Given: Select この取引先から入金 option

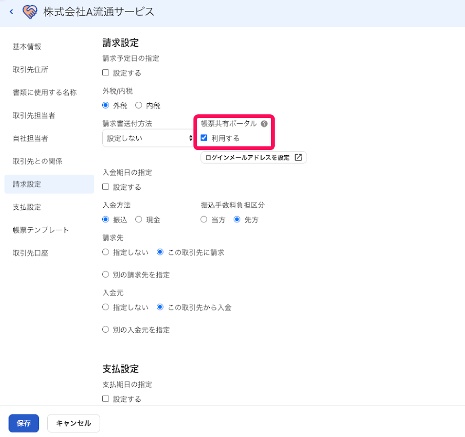Looking at the screenshot, I should pyautogui.click(x=160, y=307).
